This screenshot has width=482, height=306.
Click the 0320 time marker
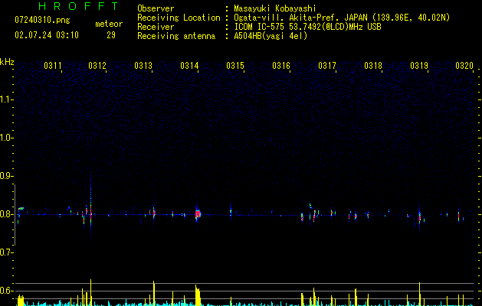(464, 65)
